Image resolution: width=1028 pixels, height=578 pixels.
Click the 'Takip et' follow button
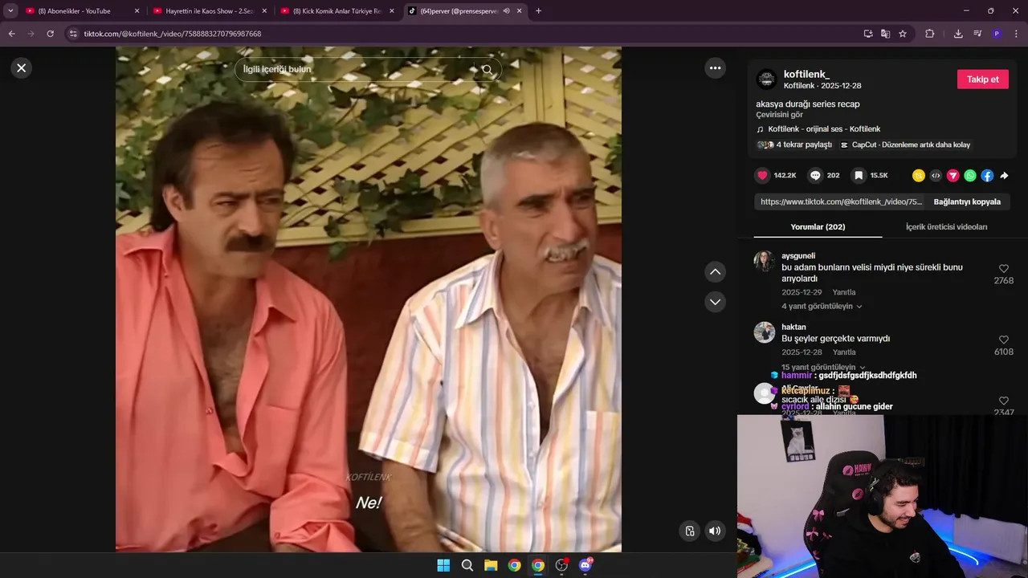[982, 79]
